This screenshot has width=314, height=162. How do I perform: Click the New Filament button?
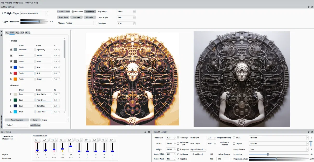(17, 120)
